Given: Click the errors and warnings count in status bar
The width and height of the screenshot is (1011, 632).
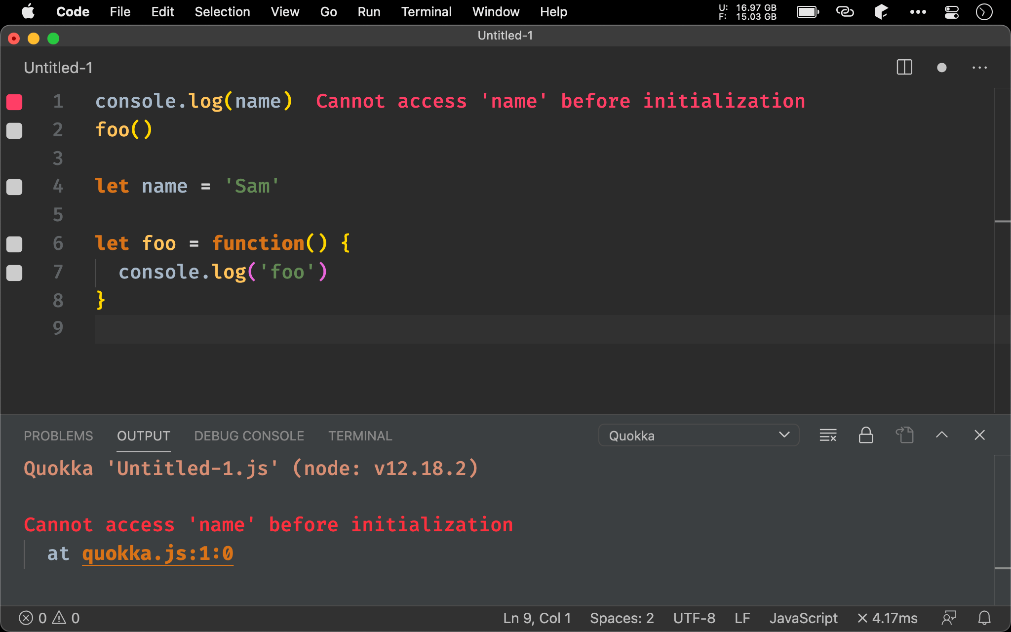Looking at the screenshot, I should [49, 618].
